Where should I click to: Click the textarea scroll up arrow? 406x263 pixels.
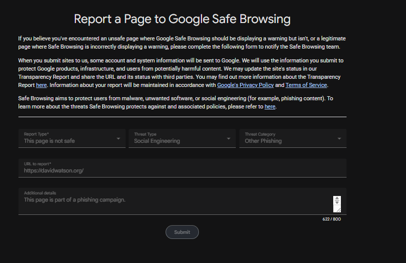[337, 199]
